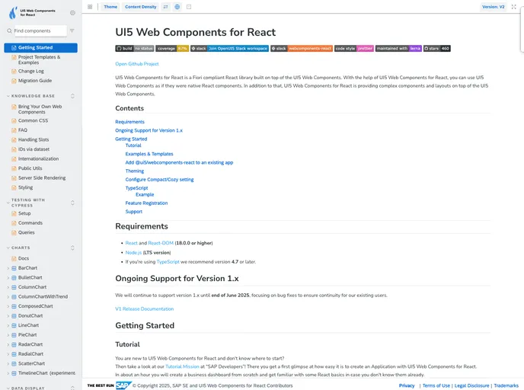Click the GitHub stars badge
This screenshot has height=390, width=524.
[x=437, y=48]
